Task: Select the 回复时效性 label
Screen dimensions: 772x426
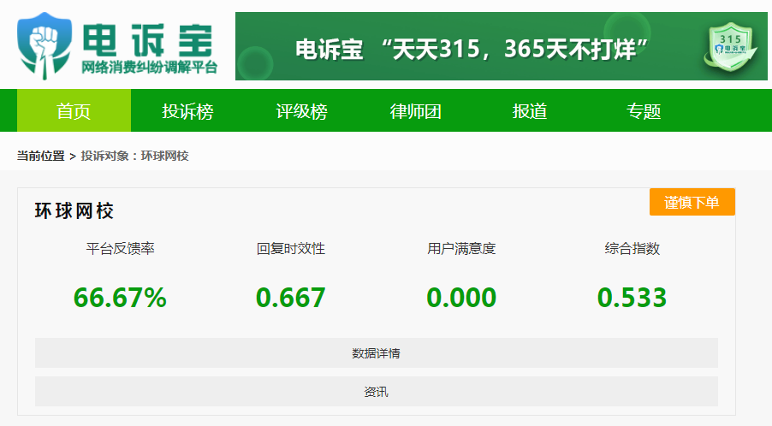Action: [291, 249]
